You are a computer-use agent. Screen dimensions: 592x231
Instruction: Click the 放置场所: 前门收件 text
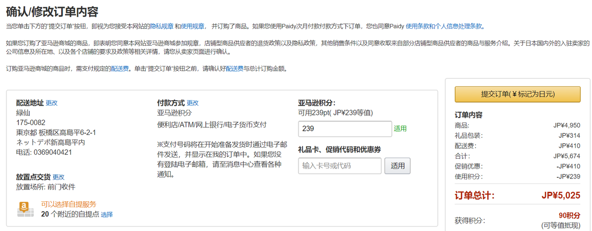pos(45,186)
